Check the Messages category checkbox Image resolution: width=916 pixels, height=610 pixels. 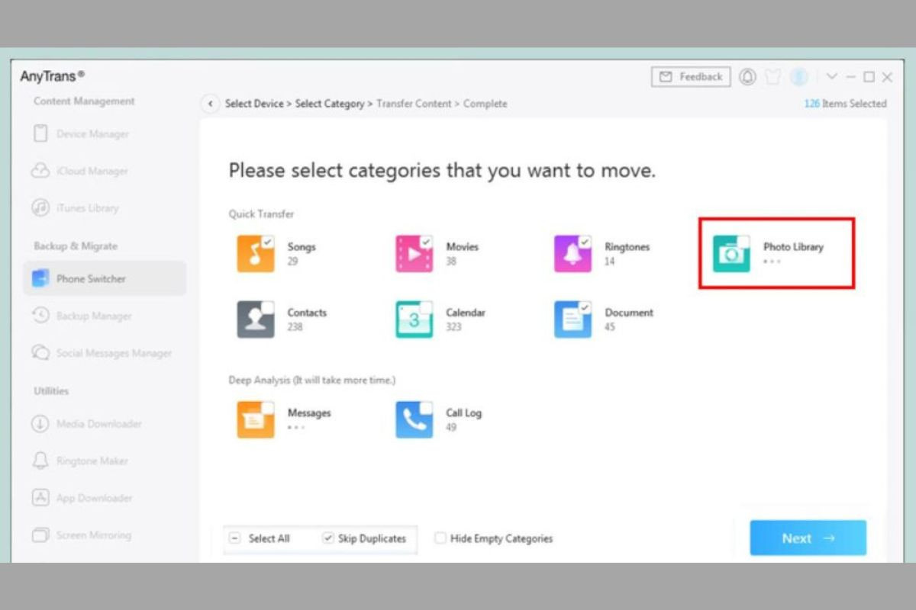tap(268, 408)
